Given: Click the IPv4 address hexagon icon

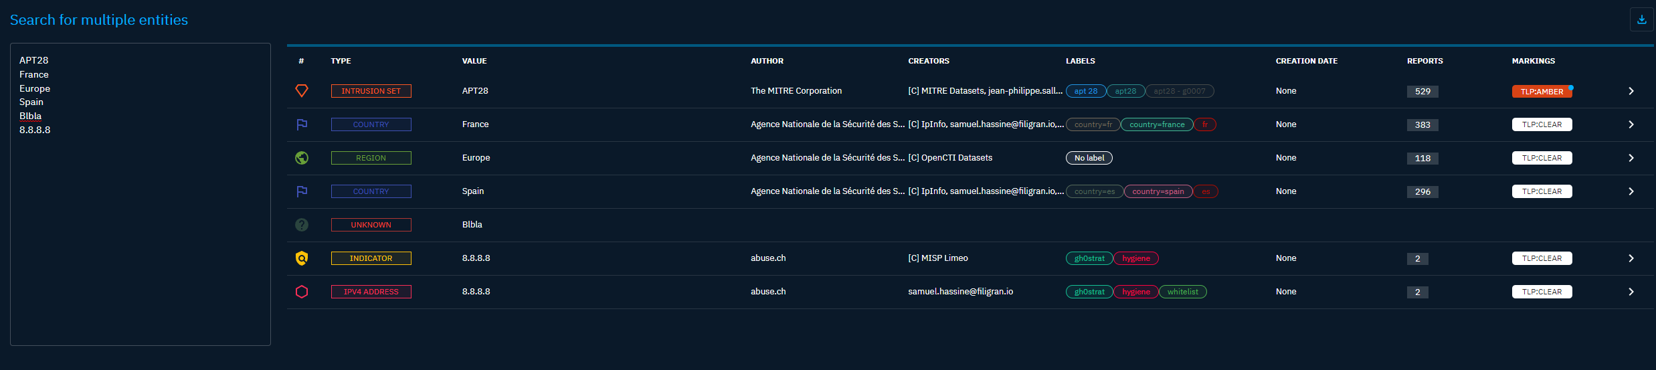Looking at the screenshot, I should (x=302, y=292).
